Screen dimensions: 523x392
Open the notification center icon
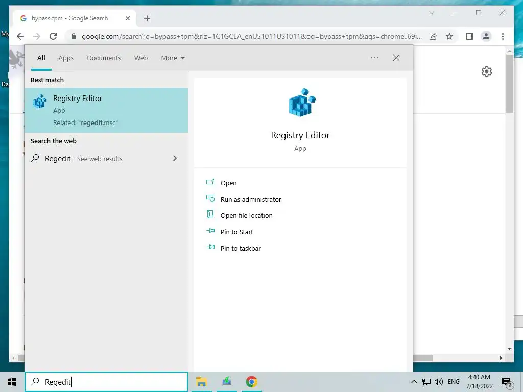tap(507, 382)
